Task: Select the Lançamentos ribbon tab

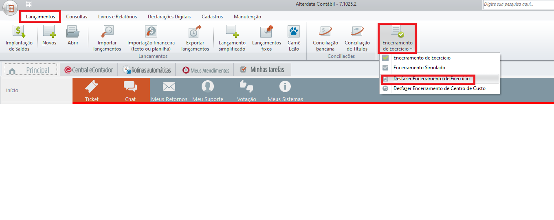Action: click(40, 17)
